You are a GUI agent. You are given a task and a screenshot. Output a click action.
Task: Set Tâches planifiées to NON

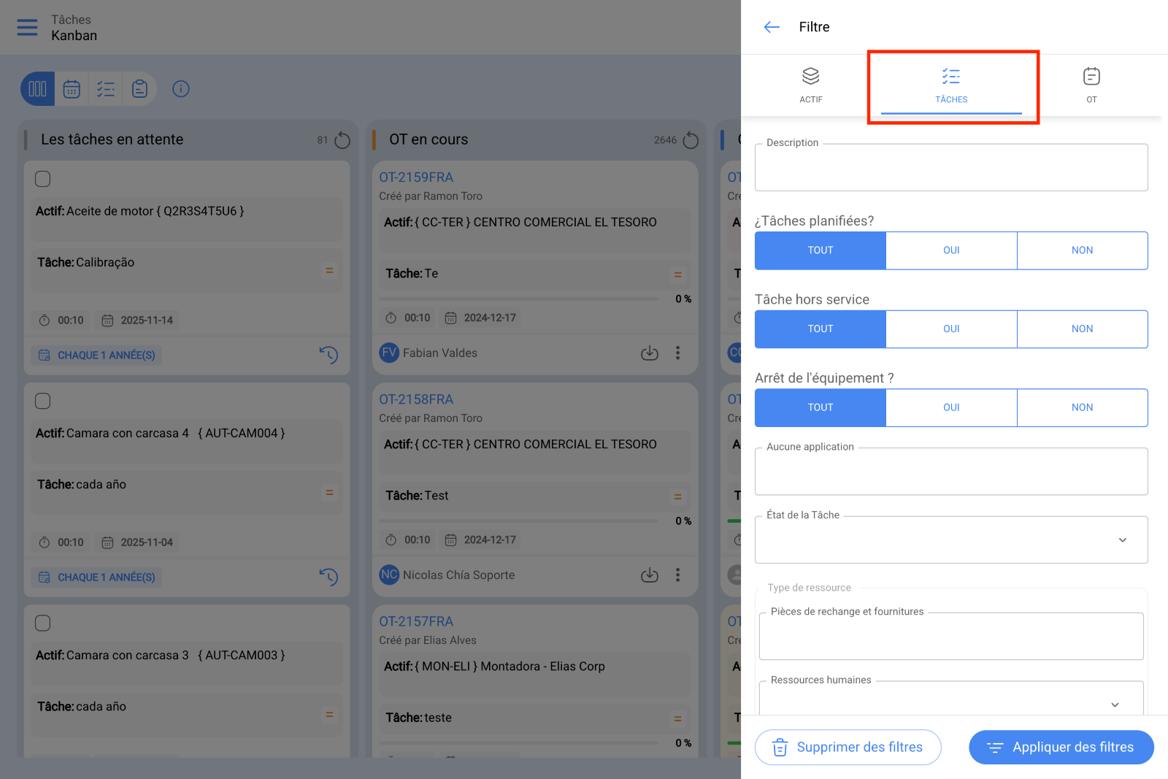click(x=1083, y=250)
